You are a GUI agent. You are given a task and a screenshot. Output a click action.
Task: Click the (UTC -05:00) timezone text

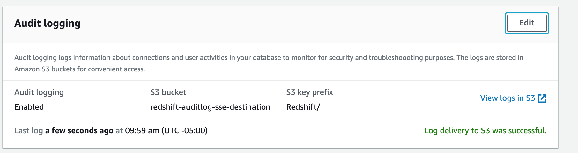(x=184, y=131)
